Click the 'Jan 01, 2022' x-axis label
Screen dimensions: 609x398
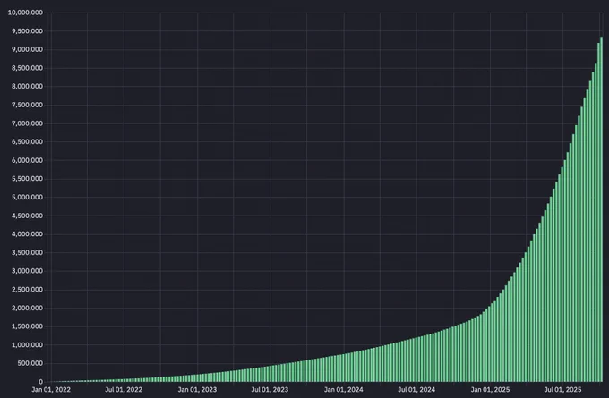coord(51,390)
